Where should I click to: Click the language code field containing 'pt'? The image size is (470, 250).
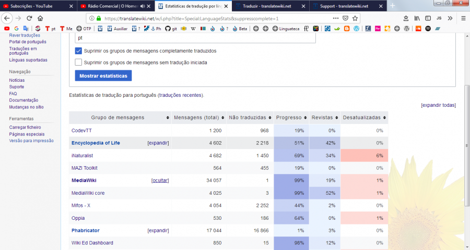195,38
